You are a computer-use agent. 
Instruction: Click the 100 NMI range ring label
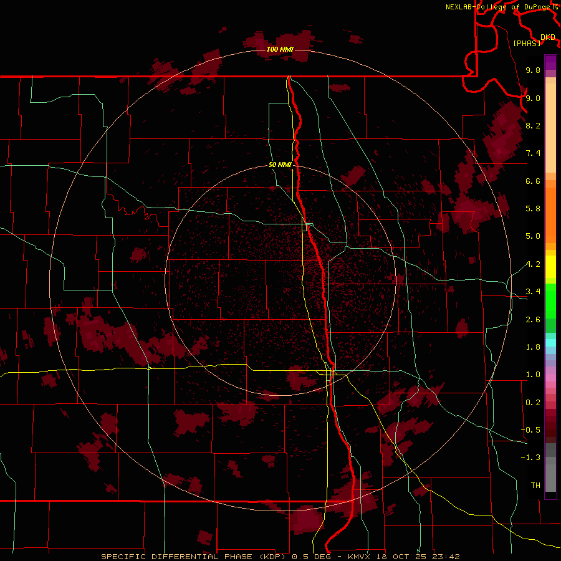click(x=280, y=49)
